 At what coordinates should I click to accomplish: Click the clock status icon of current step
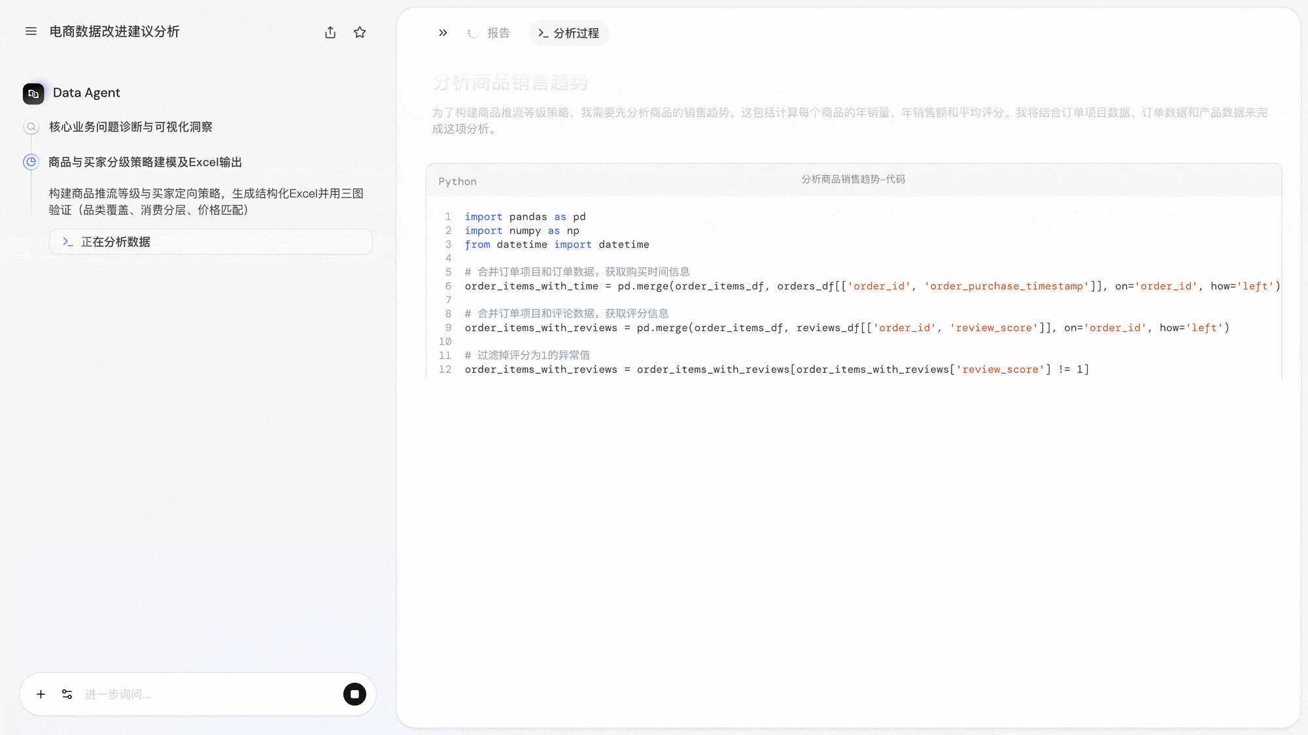[31, 161]
